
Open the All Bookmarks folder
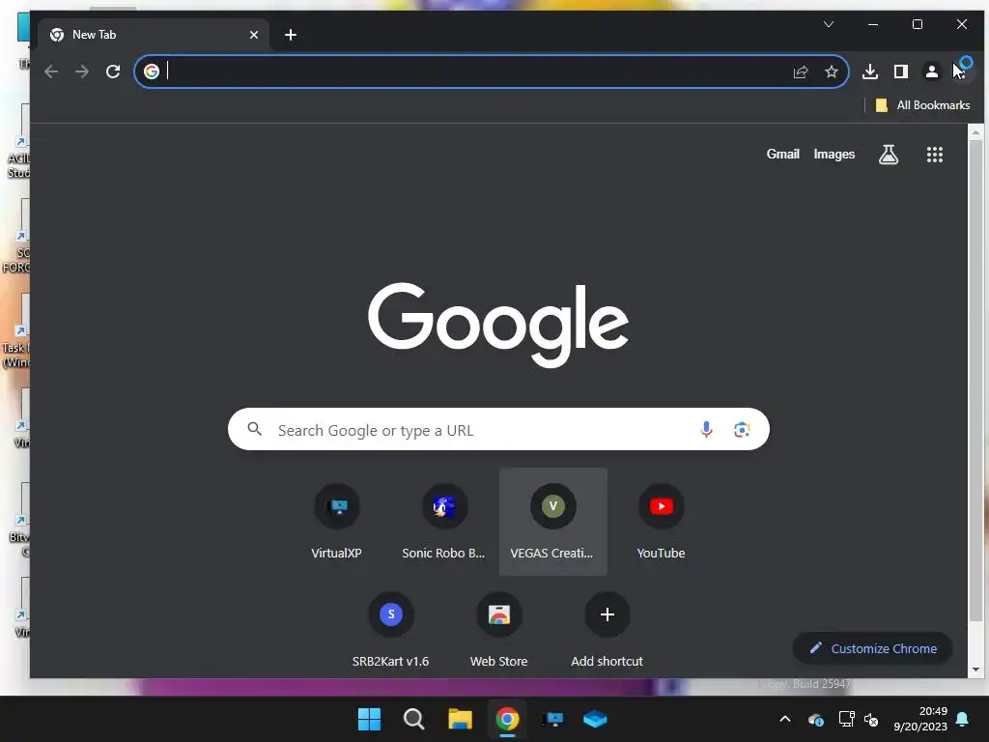coord(922,105)
